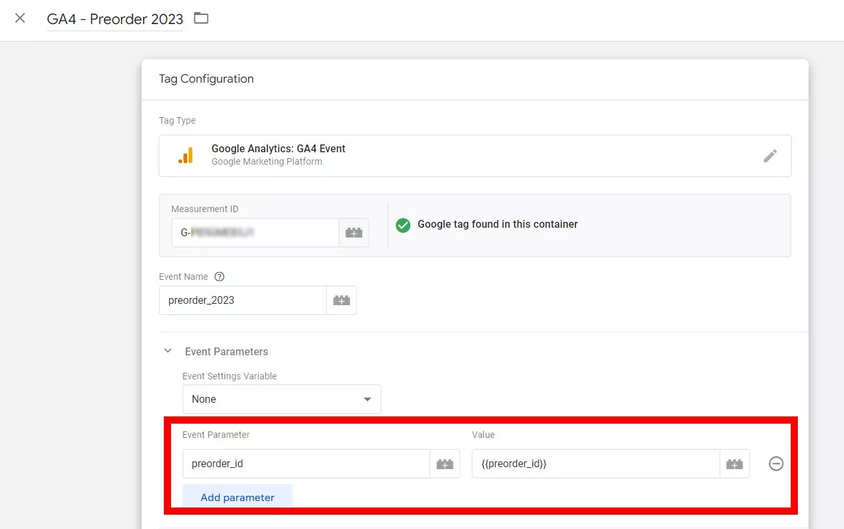The image size is (844, 529).
Task: Edit the {{preorder_id}} value field
Action: (x=596, y=464)
